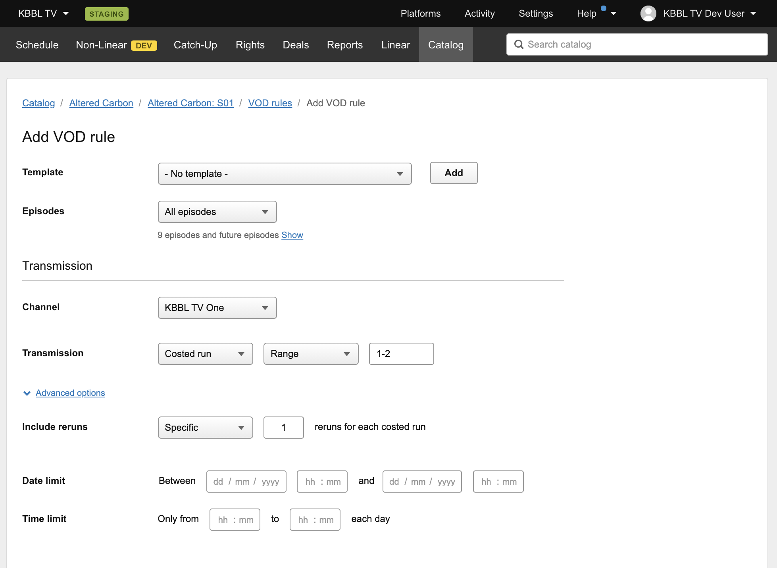Click the Transmission section heading
Image resolution: width=777 pixels, height=568 pixels.
click(57, 266)
